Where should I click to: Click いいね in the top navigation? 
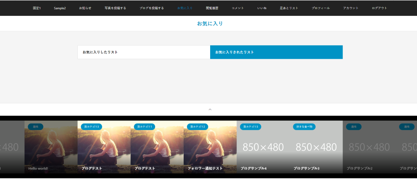(x=262, y=8)
